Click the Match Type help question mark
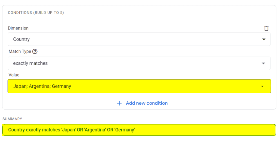 tap(35, 51)
